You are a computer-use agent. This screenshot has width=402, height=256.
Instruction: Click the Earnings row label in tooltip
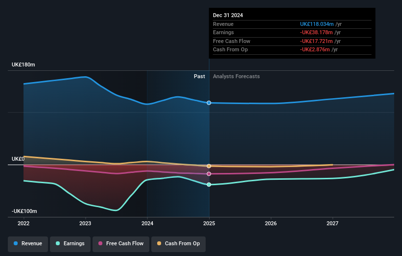(223, 32)
